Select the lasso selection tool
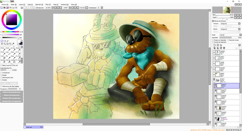 pos(5,41)
